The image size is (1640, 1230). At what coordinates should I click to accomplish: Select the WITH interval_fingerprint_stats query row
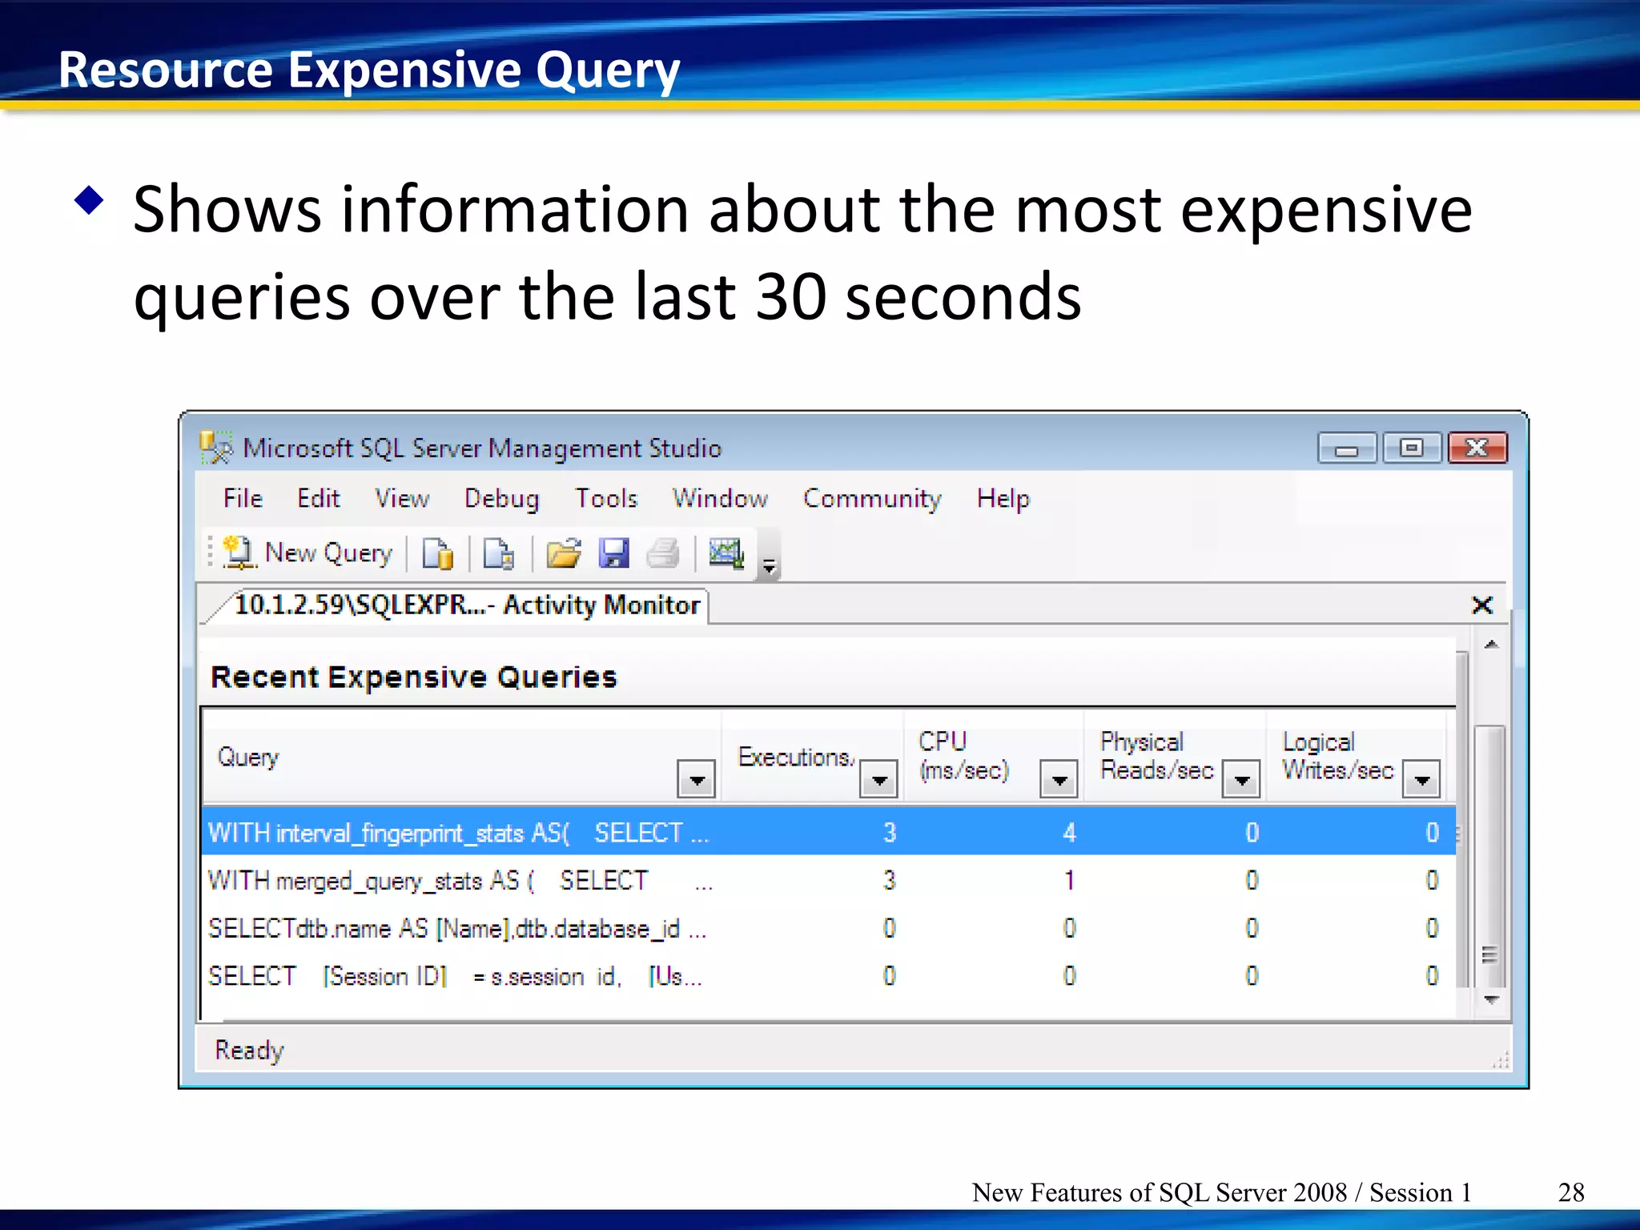[x=829, y=832]
